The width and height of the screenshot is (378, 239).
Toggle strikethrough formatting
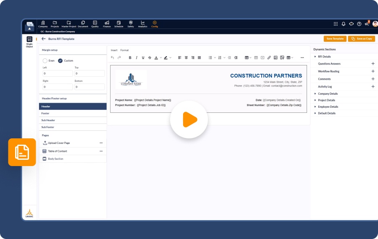(x=150, y=57)
